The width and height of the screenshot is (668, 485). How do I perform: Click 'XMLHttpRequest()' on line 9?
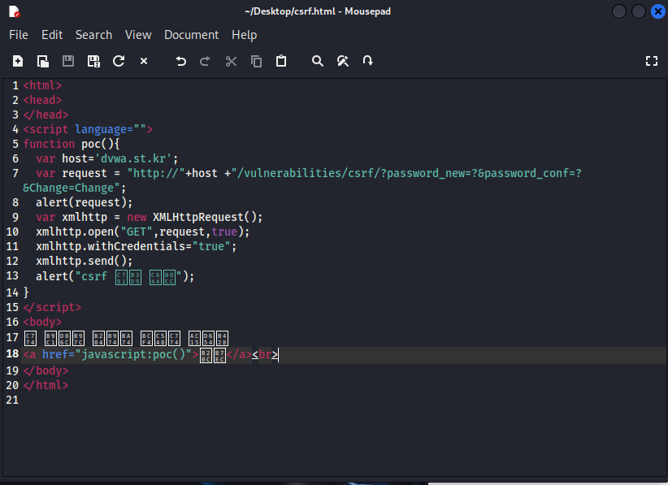(205, 217)
